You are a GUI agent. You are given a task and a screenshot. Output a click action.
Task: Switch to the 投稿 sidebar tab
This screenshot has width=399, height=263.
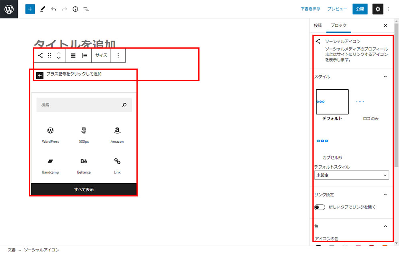click(318, 26)
